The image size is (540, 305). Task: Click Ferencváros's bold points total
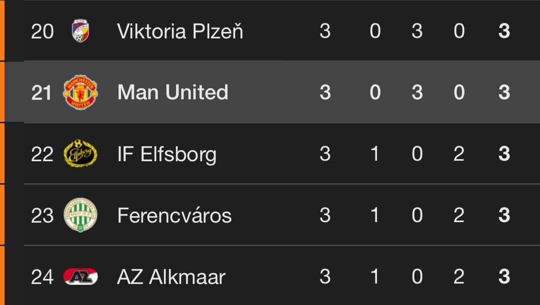pos(504,215)
